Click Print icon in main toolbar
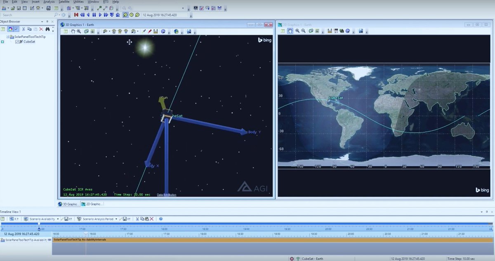The height and width of the screenshot is (261, 495). [x=49, y=8]
